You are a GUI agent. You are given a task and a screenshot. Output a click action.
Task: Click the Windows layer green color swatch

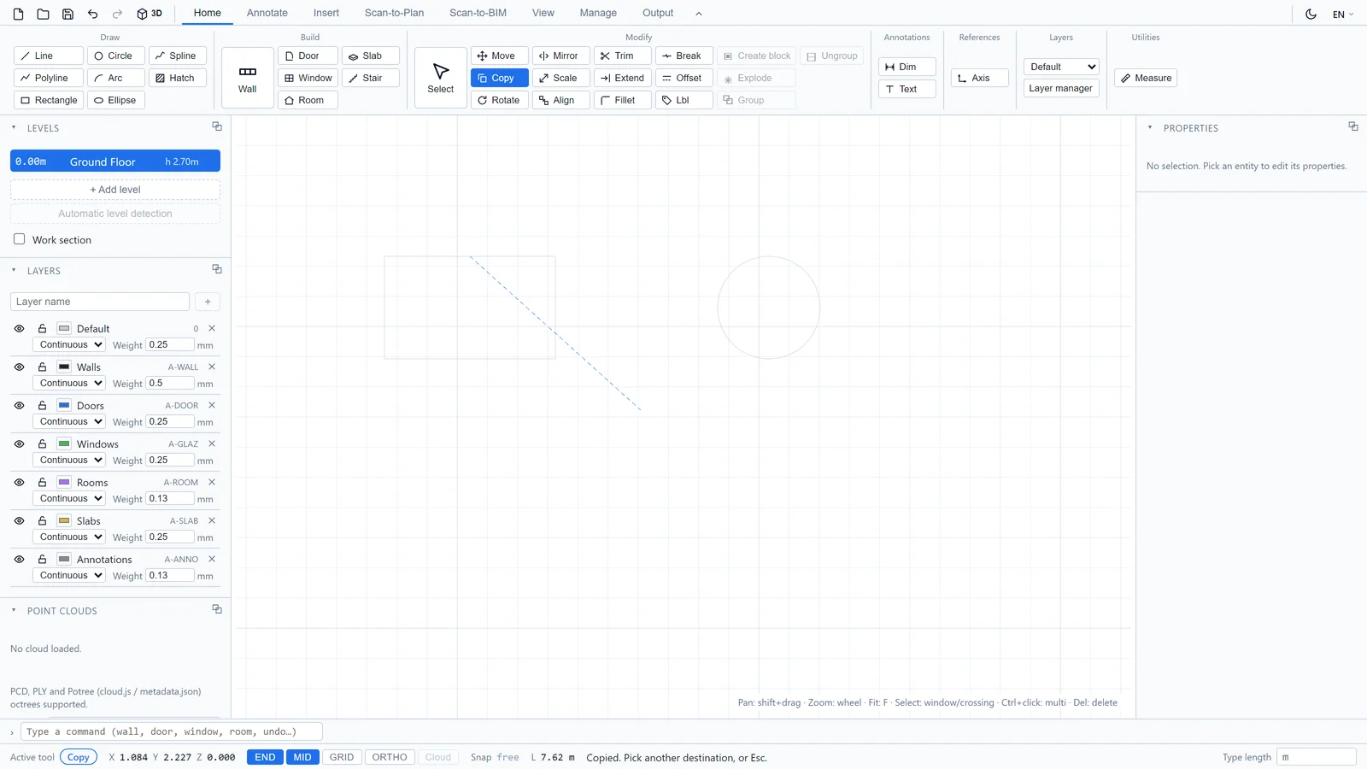click(x=64, y=443)
